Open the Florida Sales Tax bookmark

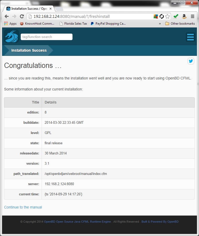pyautogui.click(x=73, y=24)
